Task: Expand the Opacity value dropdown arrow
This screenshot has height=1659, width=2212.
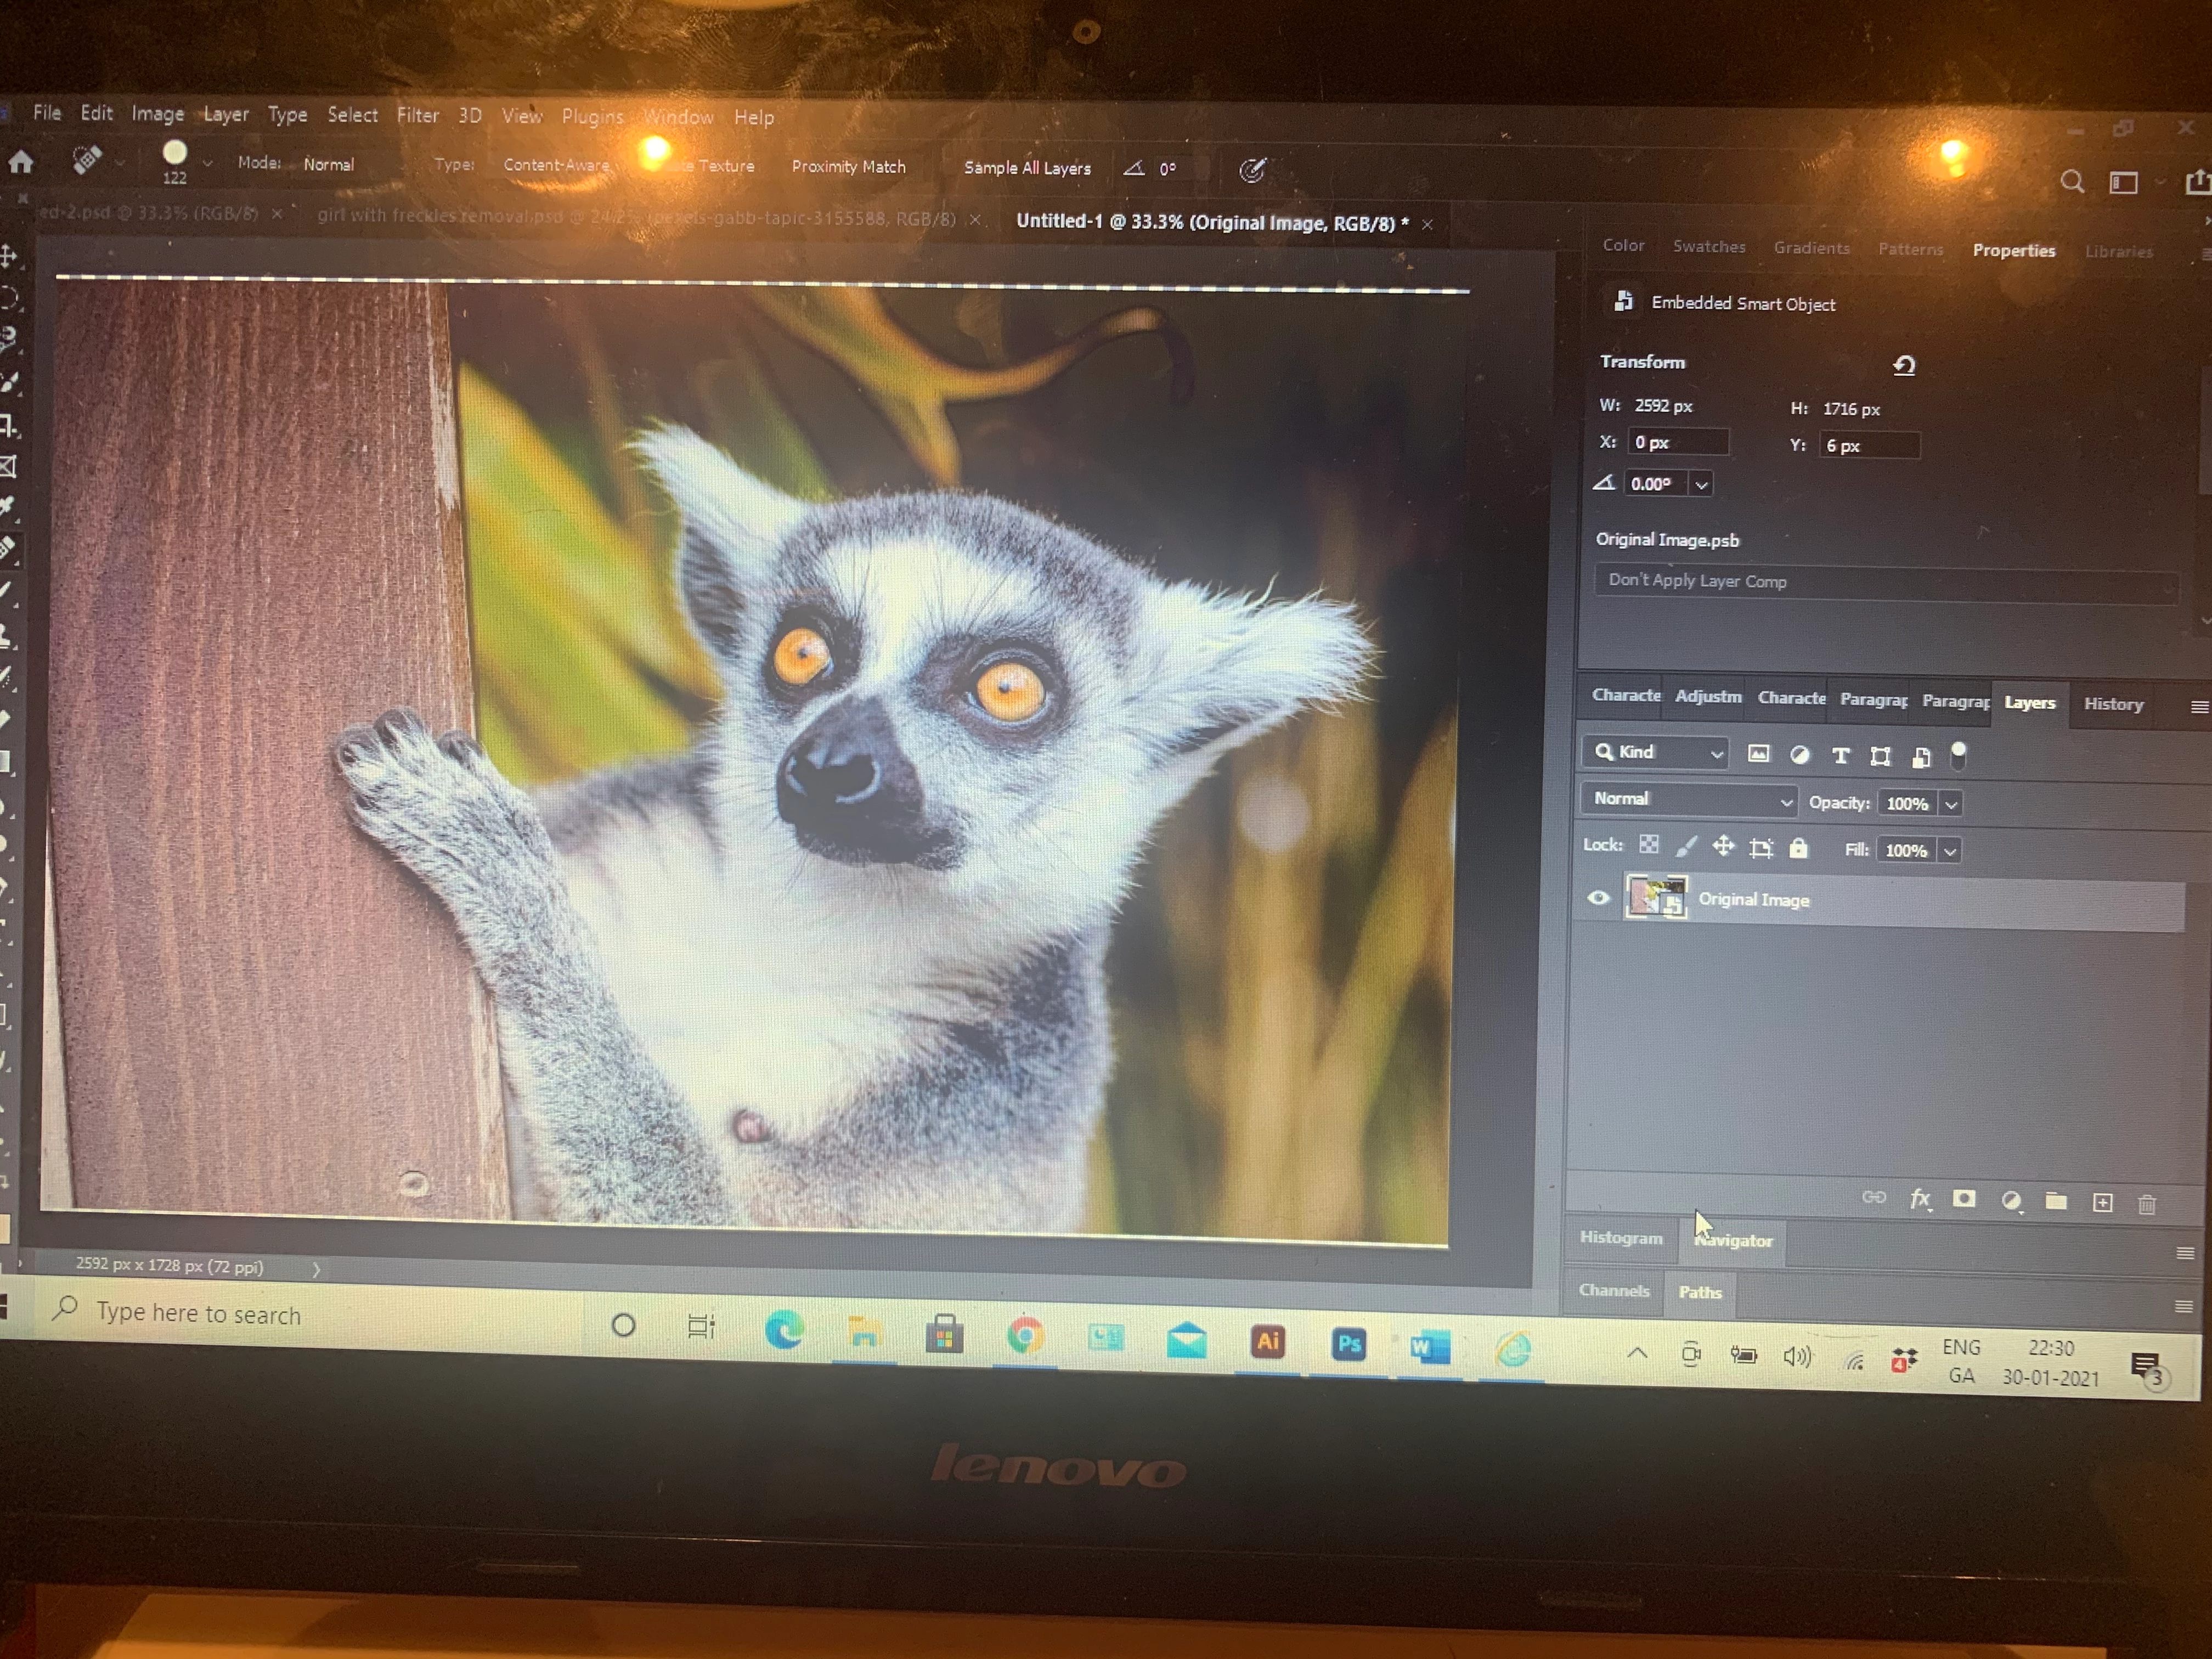Action: pyautogui.click(x=1951, y=804)
